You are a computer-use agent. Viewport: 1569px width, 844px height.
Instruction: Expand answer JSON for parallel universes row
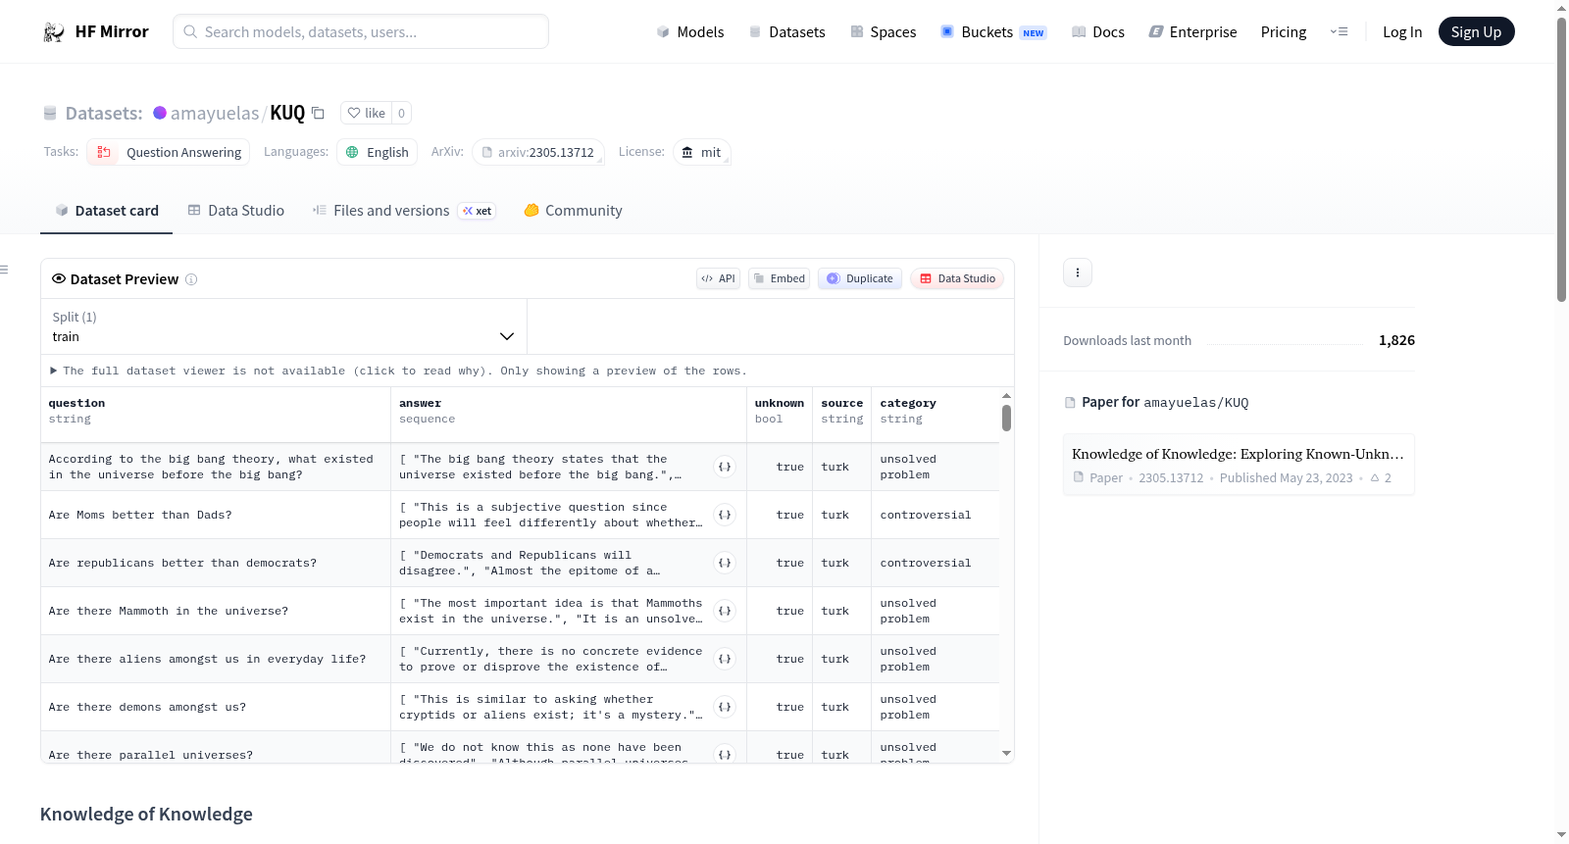pos(725,754)
